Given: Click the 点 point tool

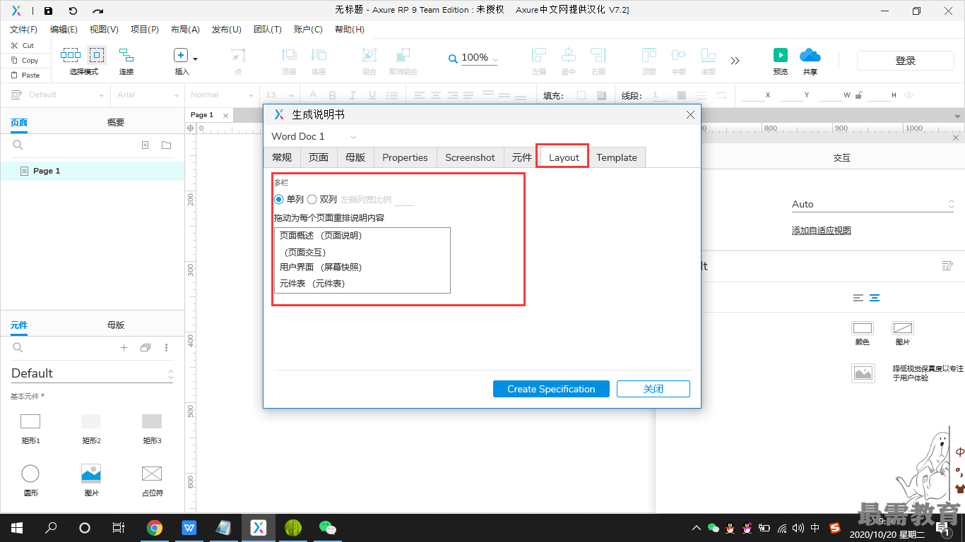Looking at the screenshot, I should tap(238, 61).
